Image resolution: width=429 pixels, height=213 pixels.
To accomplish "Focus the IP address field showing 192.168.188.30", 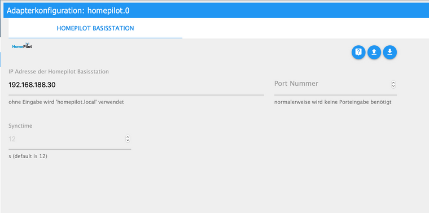I will (x=136, y=85).
